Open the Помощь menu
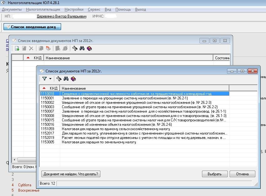This screenshot has height=196, width=266. coord(123,9)
